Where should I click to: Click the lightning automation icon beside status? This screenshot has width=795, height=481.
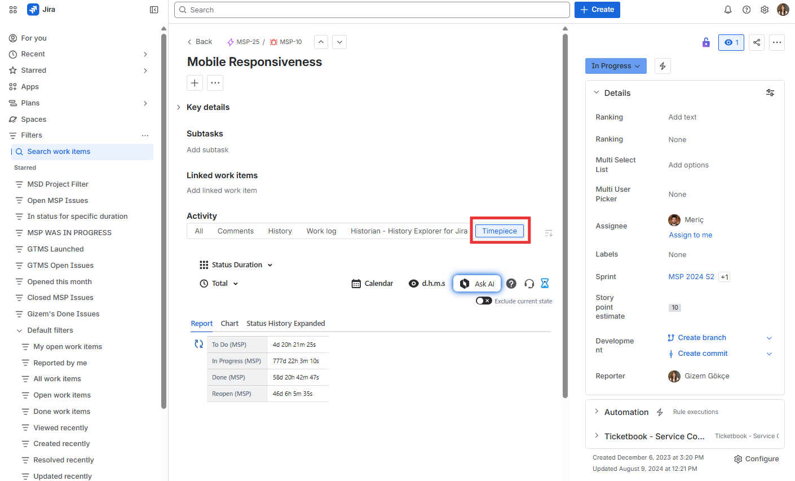(662, 66)
